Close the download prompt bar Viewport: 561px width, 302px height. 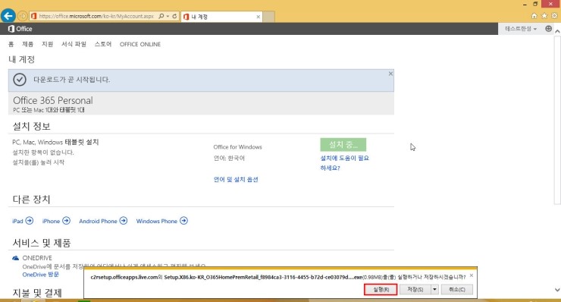472,275
